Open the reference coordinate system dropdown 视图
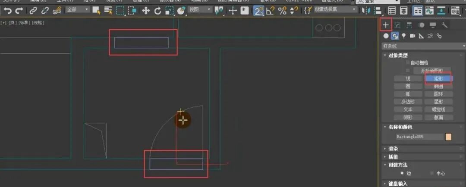 click(200, 10)
